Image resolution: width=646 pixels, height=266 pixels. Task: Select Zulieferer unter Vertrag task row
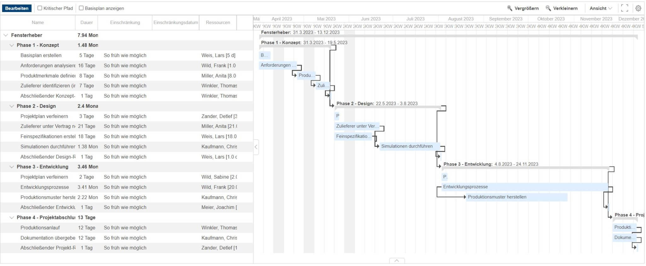point(126,126)
